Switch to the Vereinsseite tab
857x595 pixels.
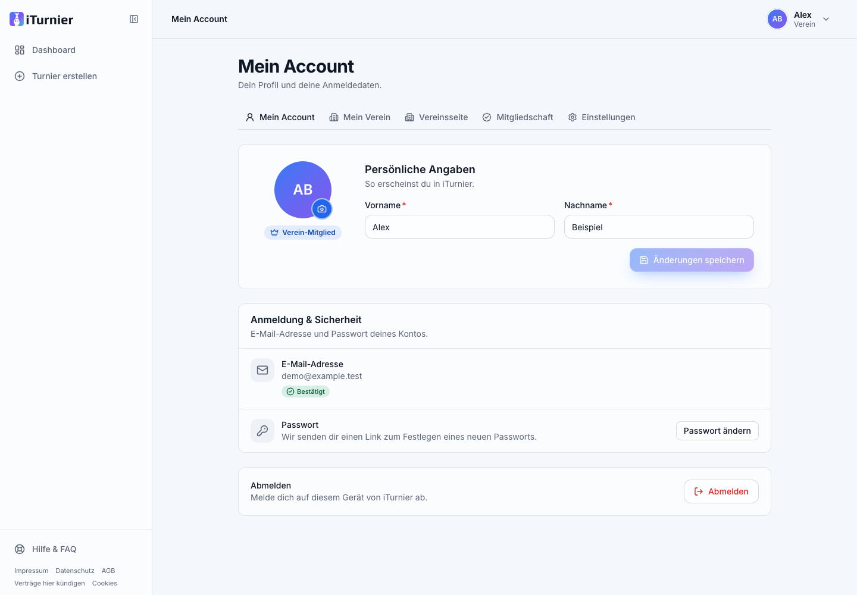coord(436,117)
